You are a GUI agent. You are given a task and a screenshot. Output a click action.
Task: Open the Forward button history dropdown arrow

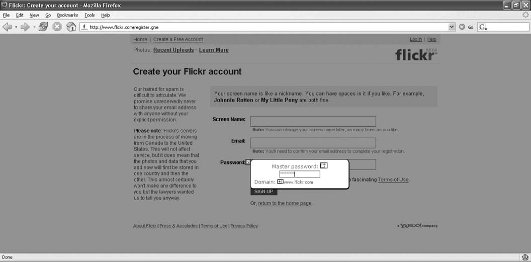[x=34, y=28]
